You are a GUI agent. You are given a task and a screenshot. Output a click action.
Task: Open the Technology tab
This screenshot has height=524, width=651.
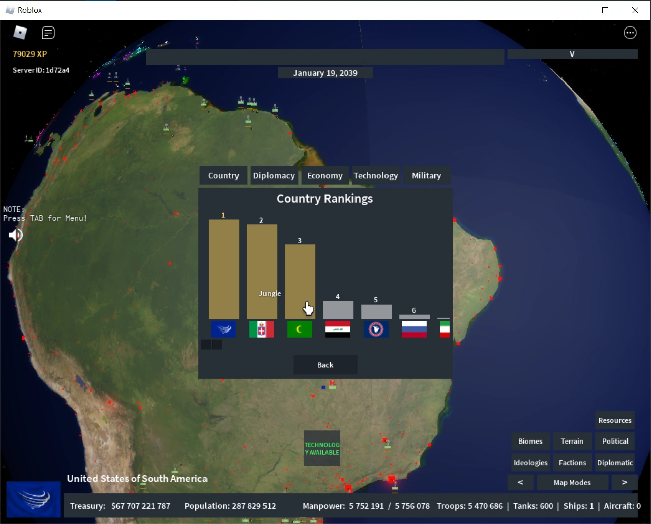click(376, 175)
